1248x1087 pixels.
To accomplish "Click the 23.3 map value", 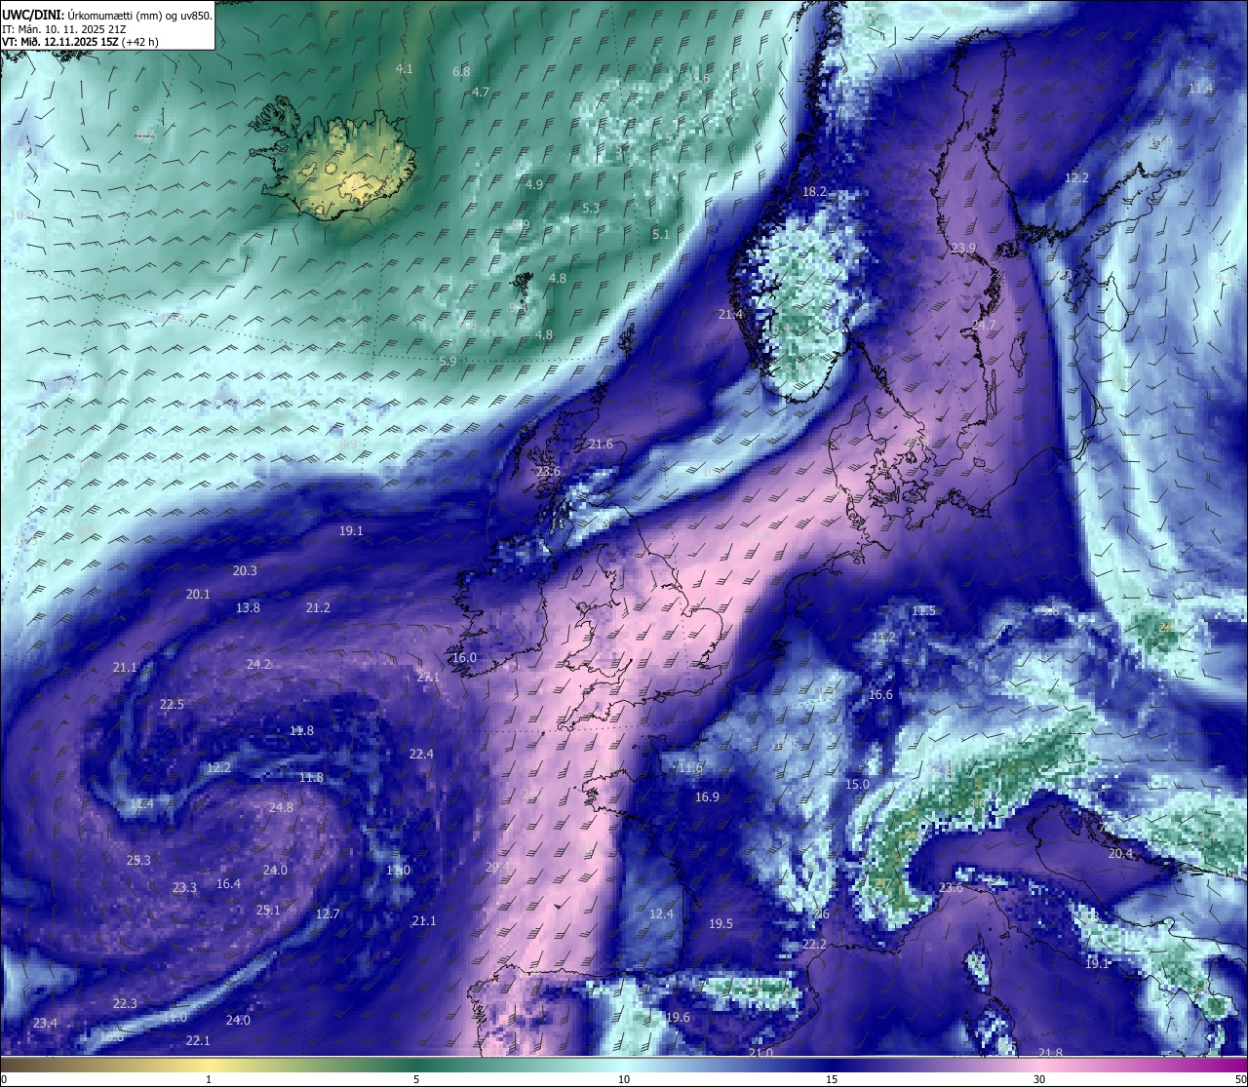I will pos(184,887).
